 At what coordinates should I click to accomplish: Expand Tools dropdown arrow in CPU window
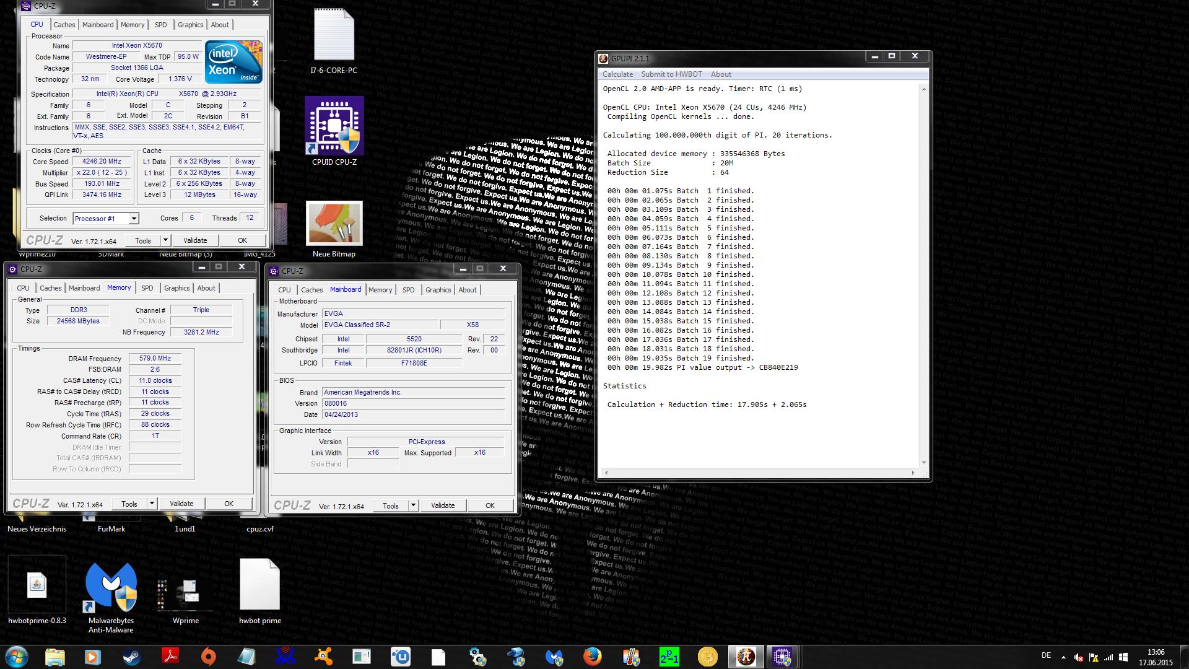click(165, 240)
